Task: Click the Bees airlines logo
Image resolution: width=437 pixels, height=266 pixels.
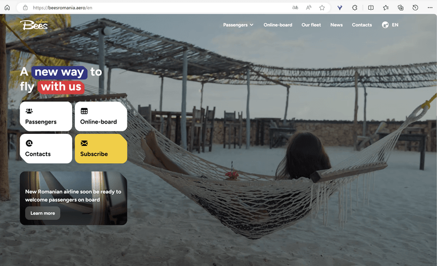Action: tap(34, 25)
